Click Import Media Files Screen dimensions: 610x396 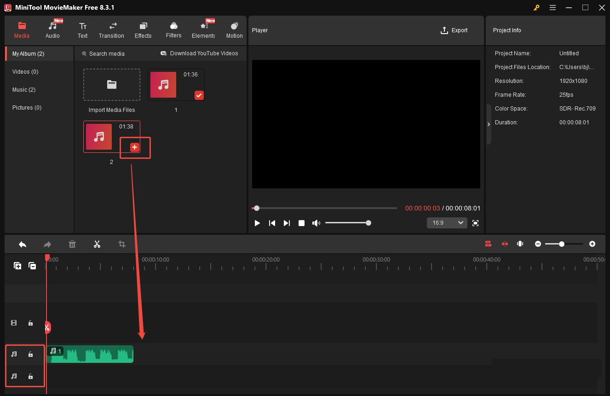(111, 84)
